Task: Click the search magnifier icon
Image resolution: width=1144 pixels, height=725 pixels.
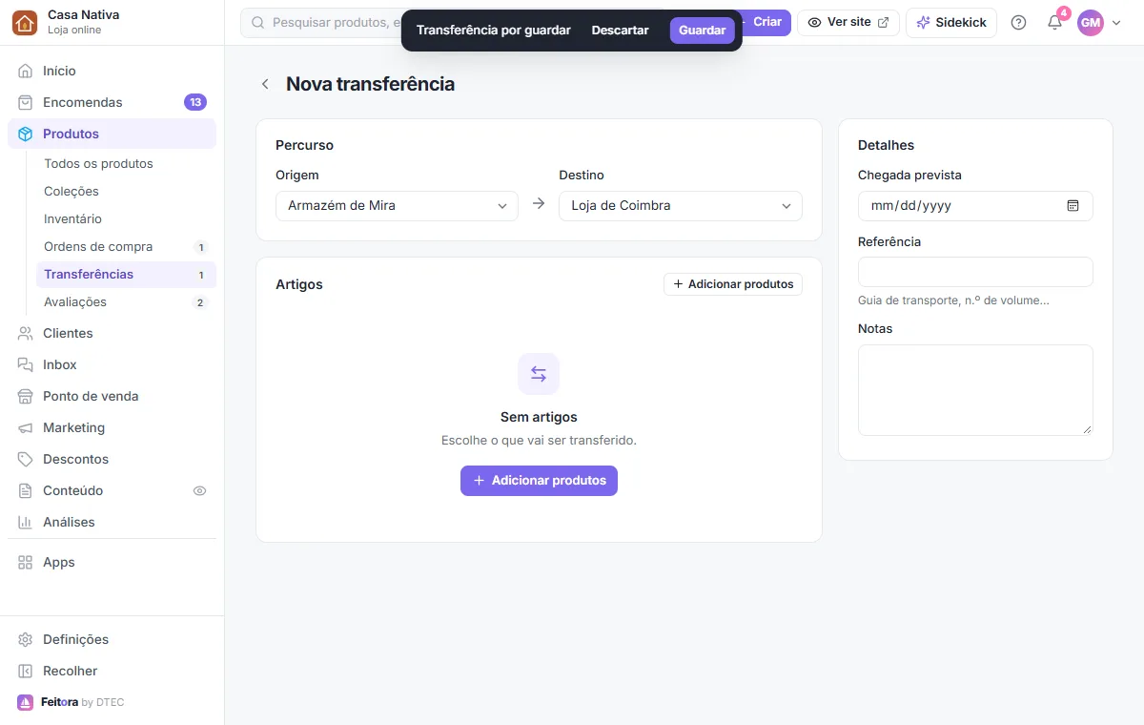Action: pyautogui.click(x=257, y=22)
